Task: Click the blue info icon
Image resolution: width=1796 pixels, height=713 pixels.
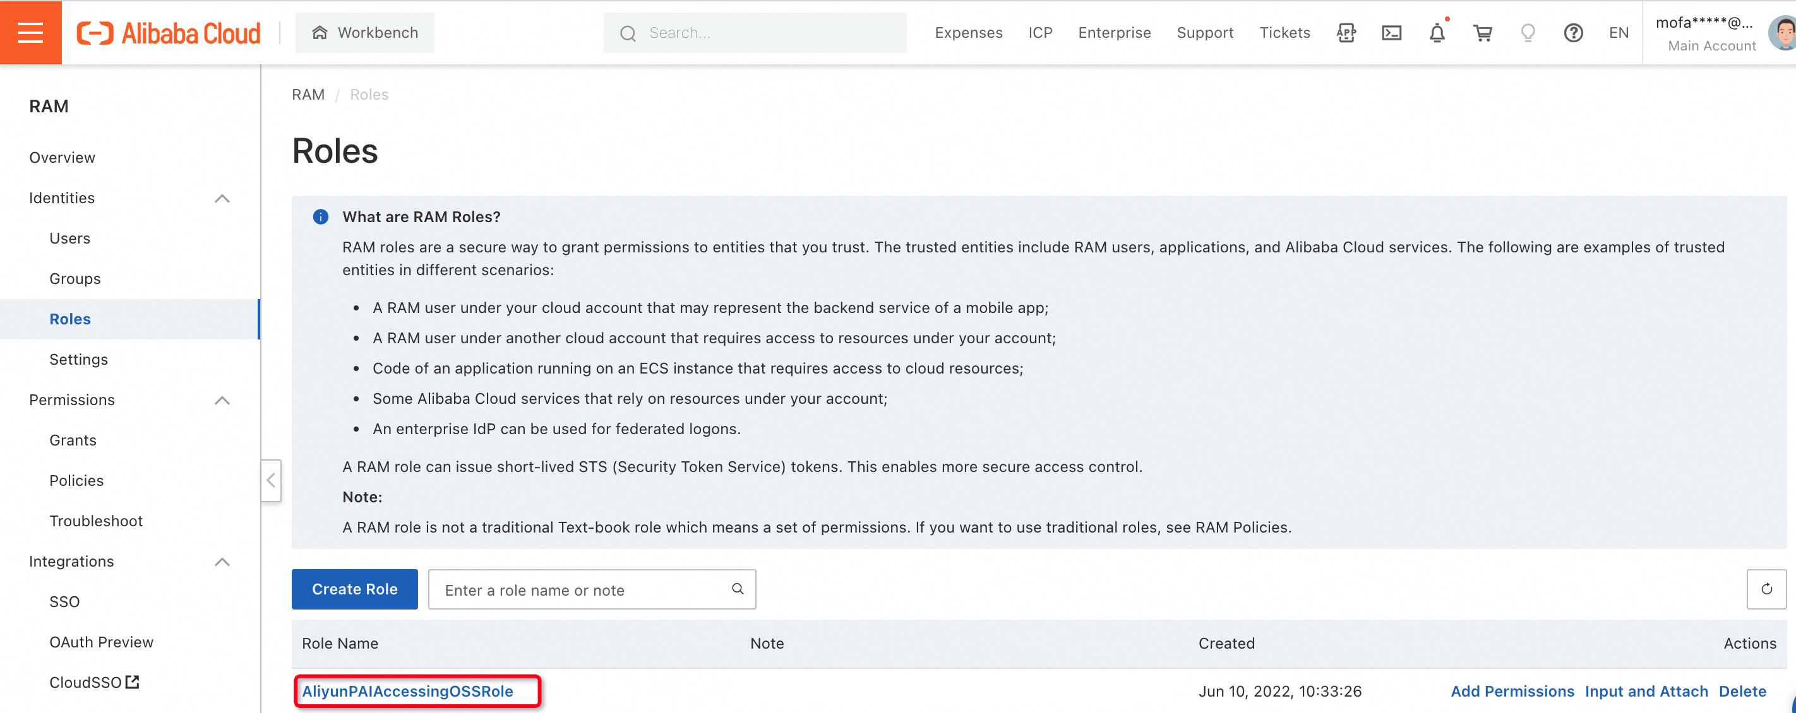Action: (x=320, y=216)
